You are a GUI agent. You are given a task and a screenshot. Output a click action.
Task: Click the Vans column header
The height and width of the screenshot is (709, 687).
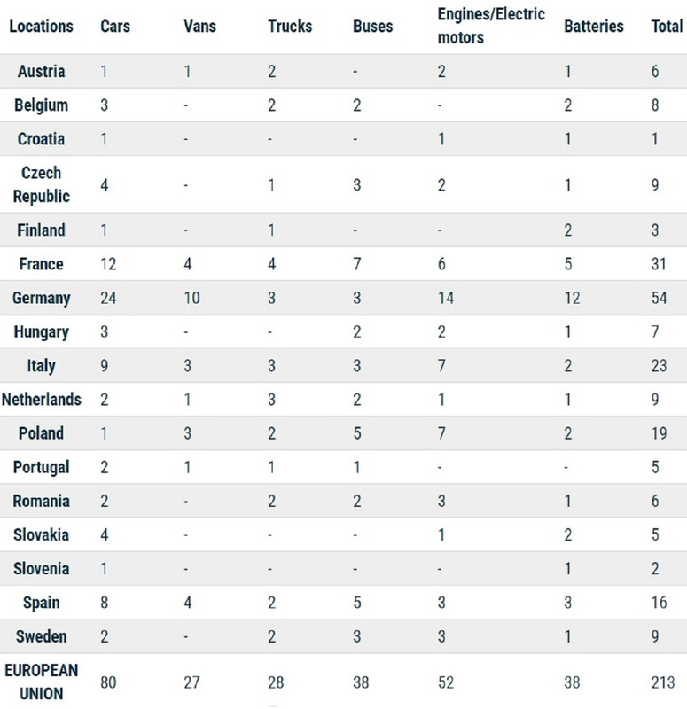point(200,27)
